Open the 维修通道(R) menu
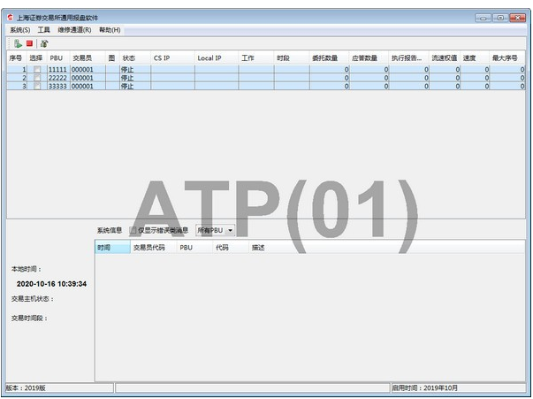This screenshot has height=399, width=533. click(x=74, y=30)
